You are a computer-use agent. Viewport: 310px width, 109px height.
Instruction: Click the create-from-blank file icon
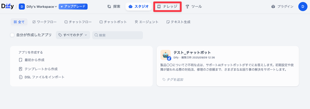[x=21, y=60]
